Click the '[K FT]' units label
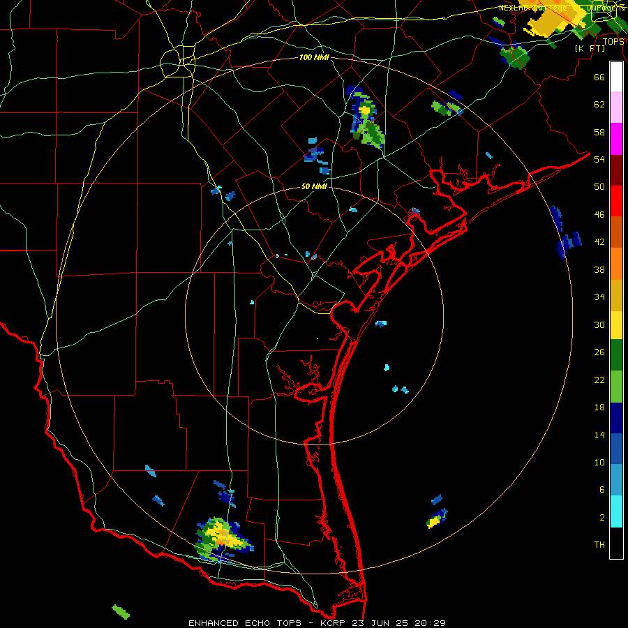 [590, 49]
